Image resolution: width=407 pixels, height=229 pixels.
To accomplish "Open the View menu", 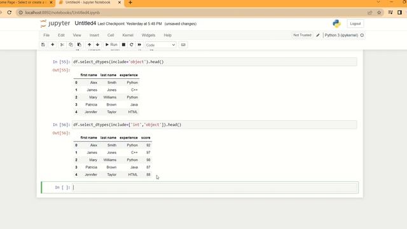I will pos(77,35).
